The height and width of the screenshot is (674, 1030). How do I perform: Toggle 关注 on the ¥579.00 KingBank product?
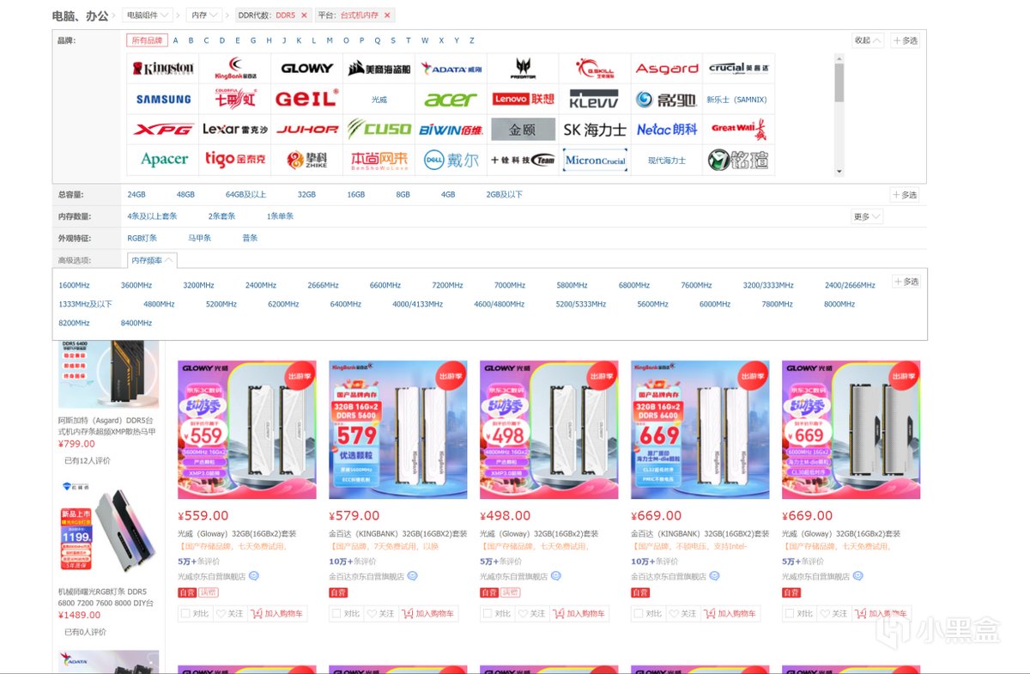[x=380, y=613]
